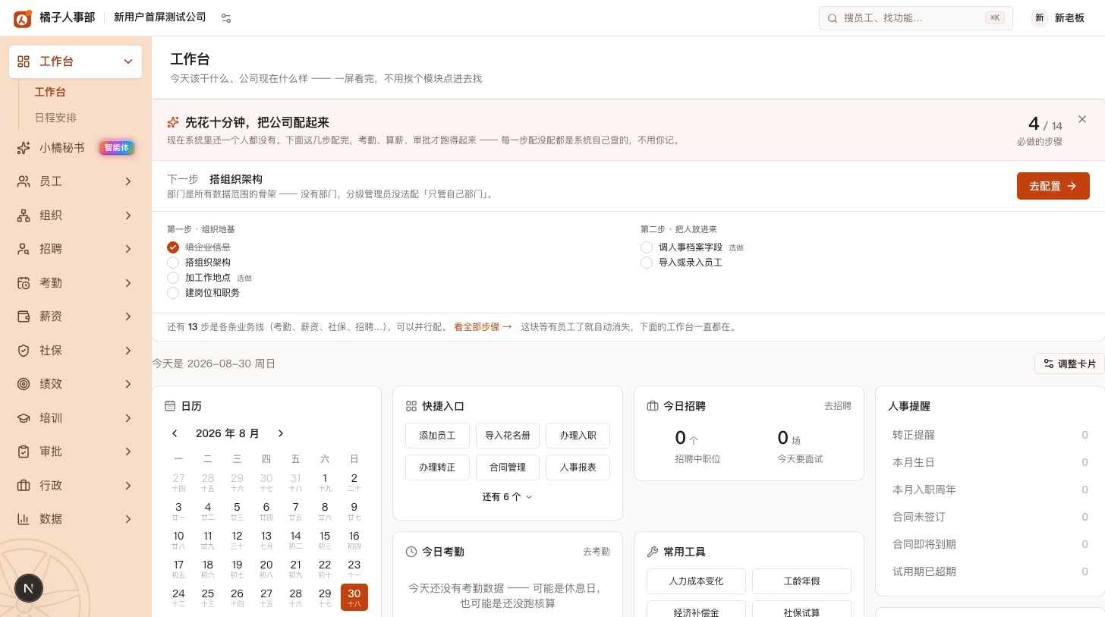
Task: Click the 日历 card calendar icon
Action: point(171,406)
